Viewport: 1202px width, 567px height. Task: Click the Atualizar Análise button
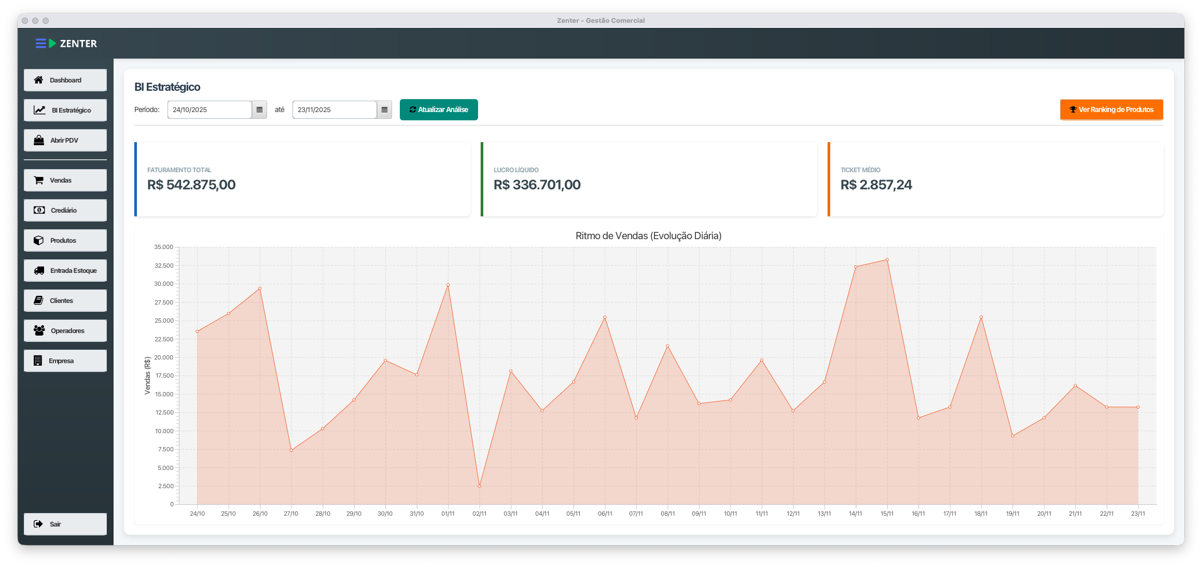(439, 110)
